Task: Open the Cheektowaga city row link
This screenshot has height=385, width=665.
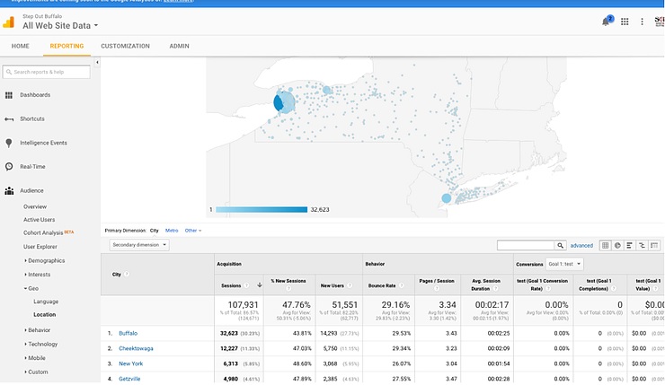Action: (136, 348)
